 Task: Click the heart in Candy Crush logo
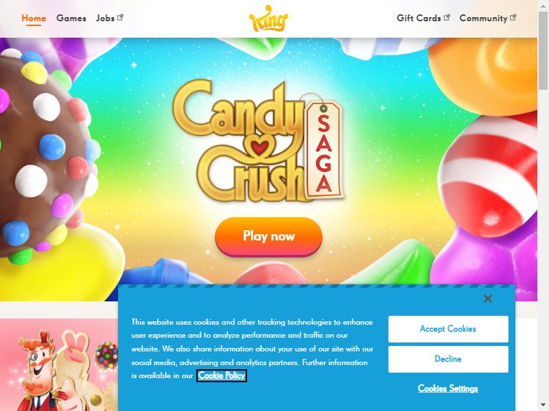[259, 147]
